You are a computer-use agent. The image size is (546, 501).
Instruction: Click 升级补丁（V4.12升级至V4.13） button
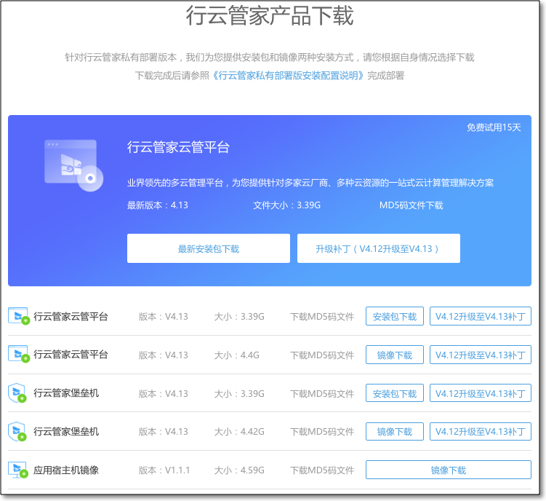point(379,248)
